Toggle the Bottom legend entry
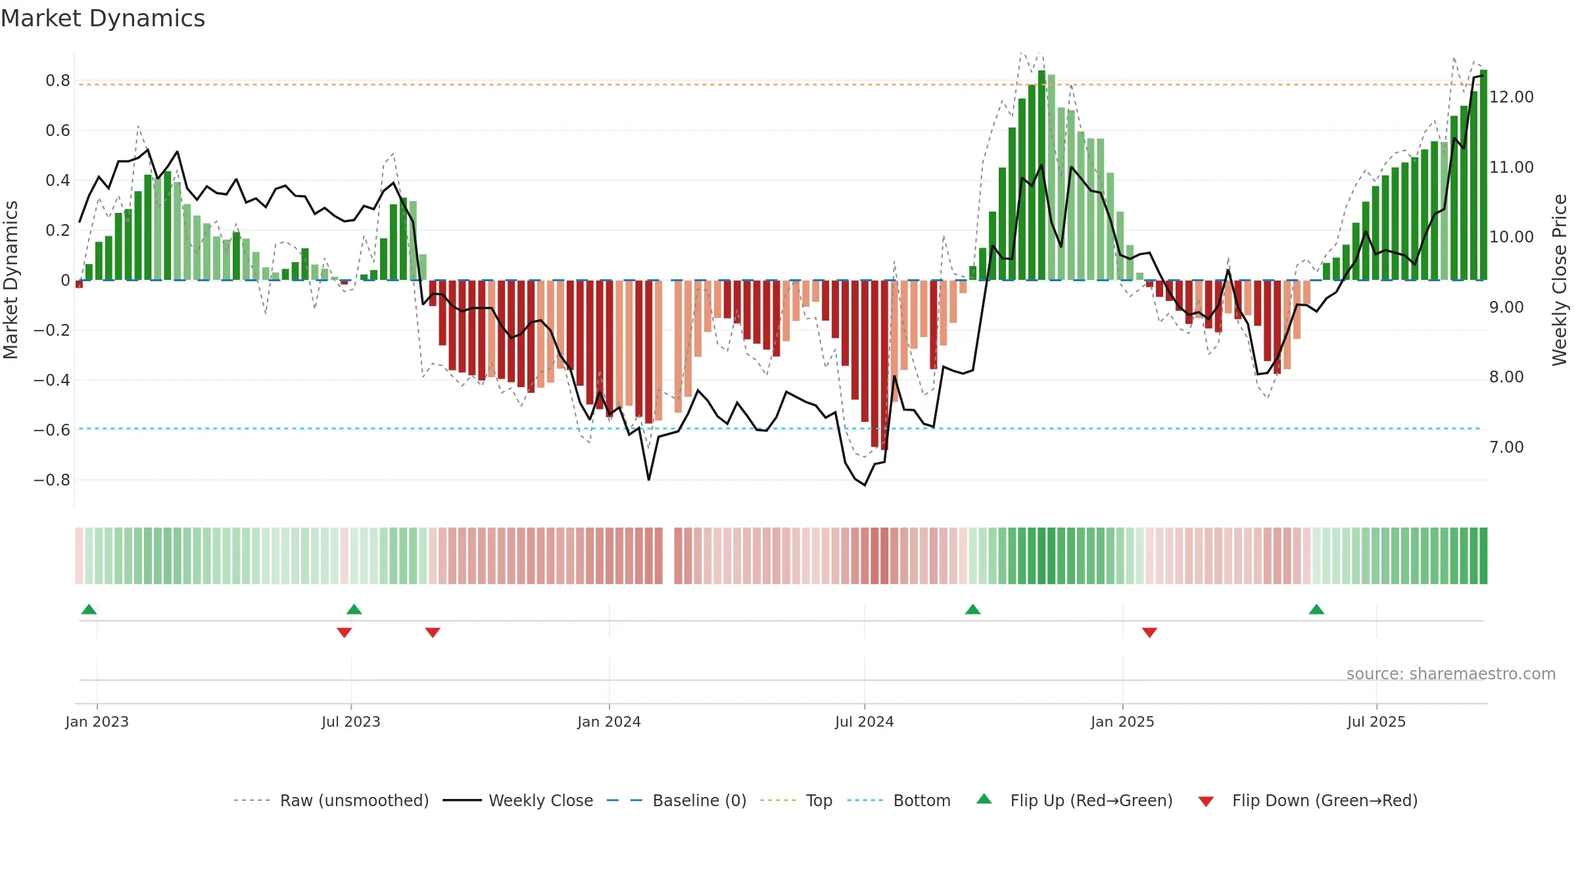 (x=899, y=800)
